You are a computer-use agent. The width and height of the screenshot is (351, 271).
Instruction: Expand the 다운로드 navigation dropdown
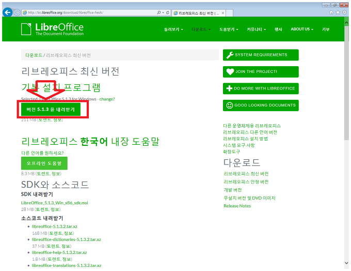tap(201, 29)
